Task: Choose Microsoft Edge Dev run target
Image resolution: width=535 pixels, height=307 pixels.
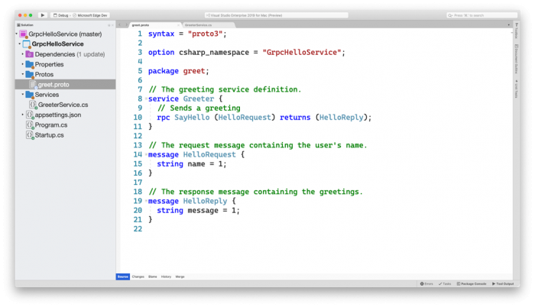Action: click(89, 15)
